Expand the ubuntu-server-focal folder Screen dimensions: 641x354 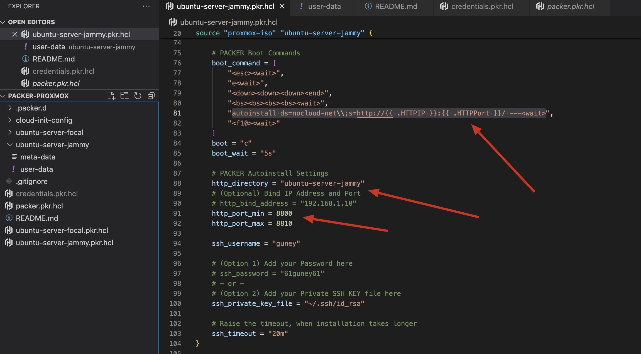tap(10, 132)
